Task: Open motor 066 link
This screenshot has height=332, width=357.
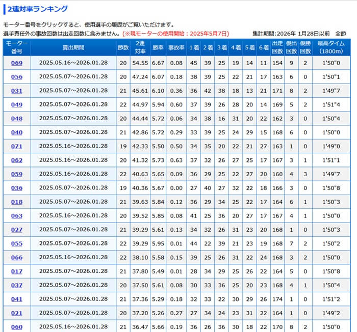Action: pyautogui.click(x=17, y=258)
